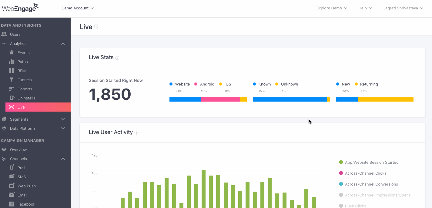Open the Help dropdown menu
The height and width of the screenshot is (208, 432).
pos(365,8)
